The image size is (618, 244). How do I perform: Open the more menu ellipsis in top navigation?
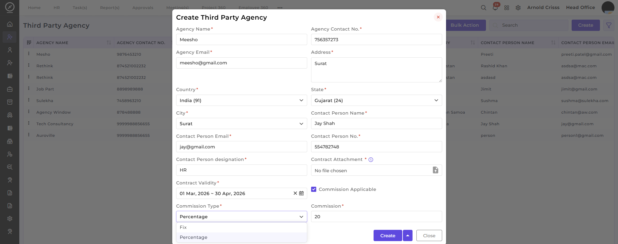280,8
